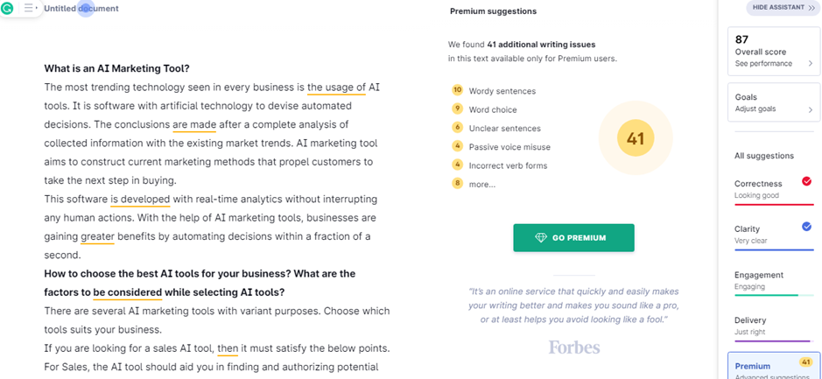Select the Engagement suggestions category

tap(774, 281)
